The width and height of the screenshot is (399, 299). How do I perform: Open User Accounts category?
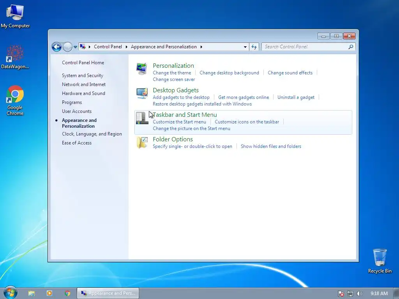[77, 111]
